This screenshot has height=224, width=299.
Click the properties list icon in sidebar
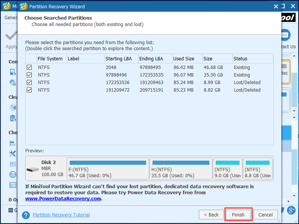pos(13,185)
